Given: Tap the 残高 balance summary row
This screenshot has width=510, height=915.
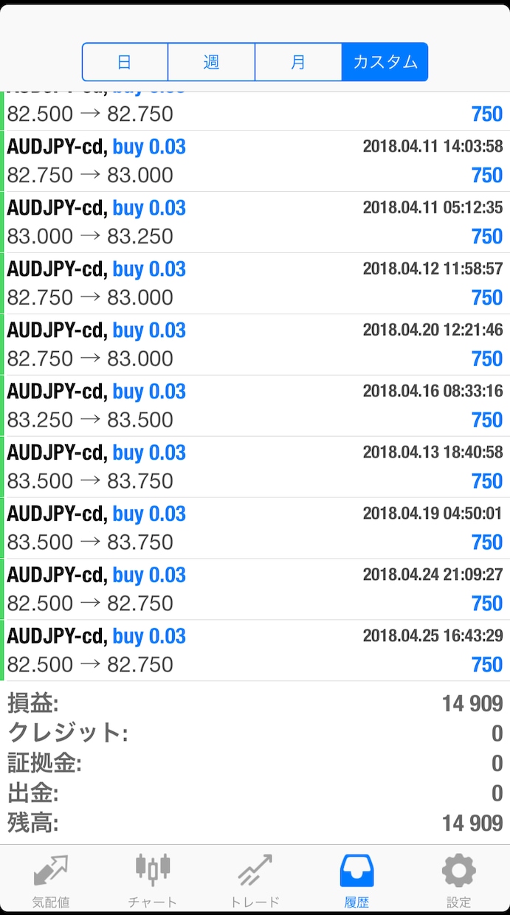Looking at the screenshot, I should [255, 822].
